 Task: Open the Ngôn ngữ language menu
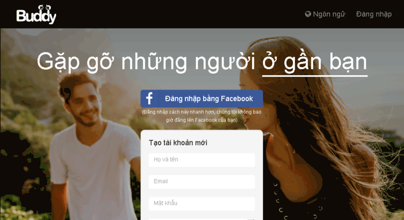[x=325, y=14]
